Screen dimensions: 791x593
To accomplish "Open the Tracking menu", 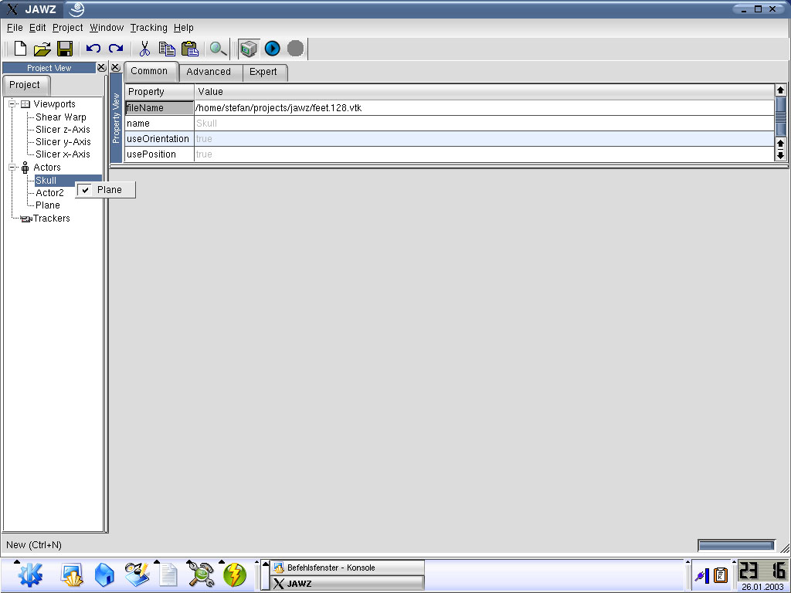I will (148, 28).
